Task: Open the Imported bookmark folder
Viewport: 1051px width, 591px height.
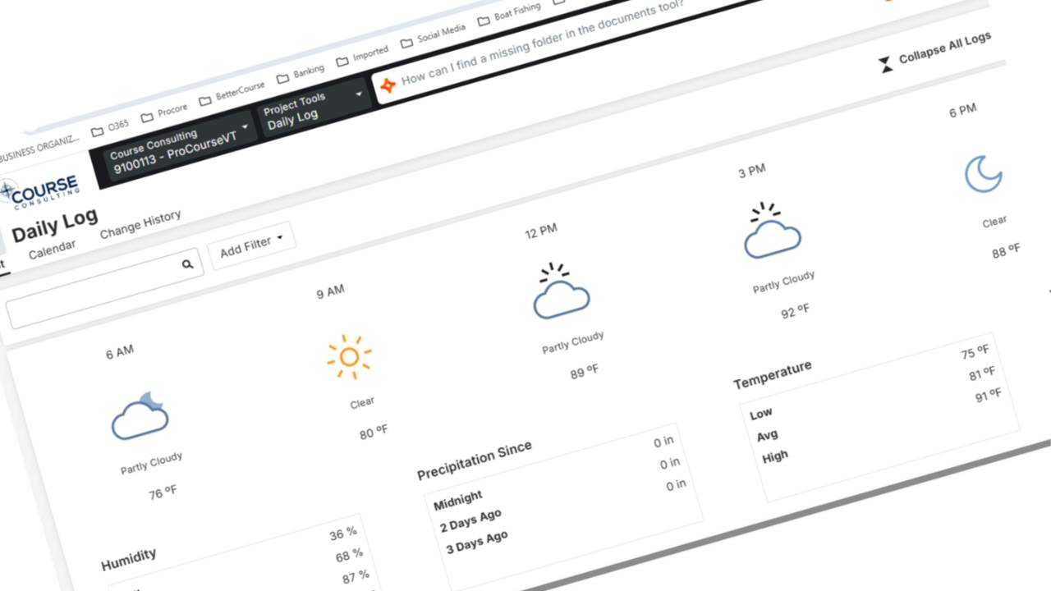Action: (x=362, y=57)
